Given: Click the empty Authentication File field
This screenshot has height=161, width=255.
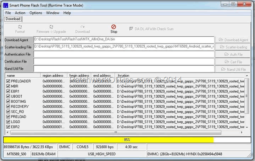Looking at the screenshot, I should pos(124,54).
